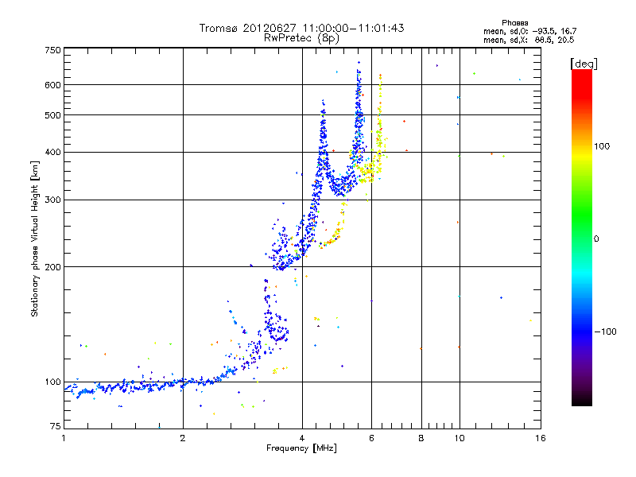Click the 'mean, sd,O: -93.5, 16.7' line

point(529,31)
